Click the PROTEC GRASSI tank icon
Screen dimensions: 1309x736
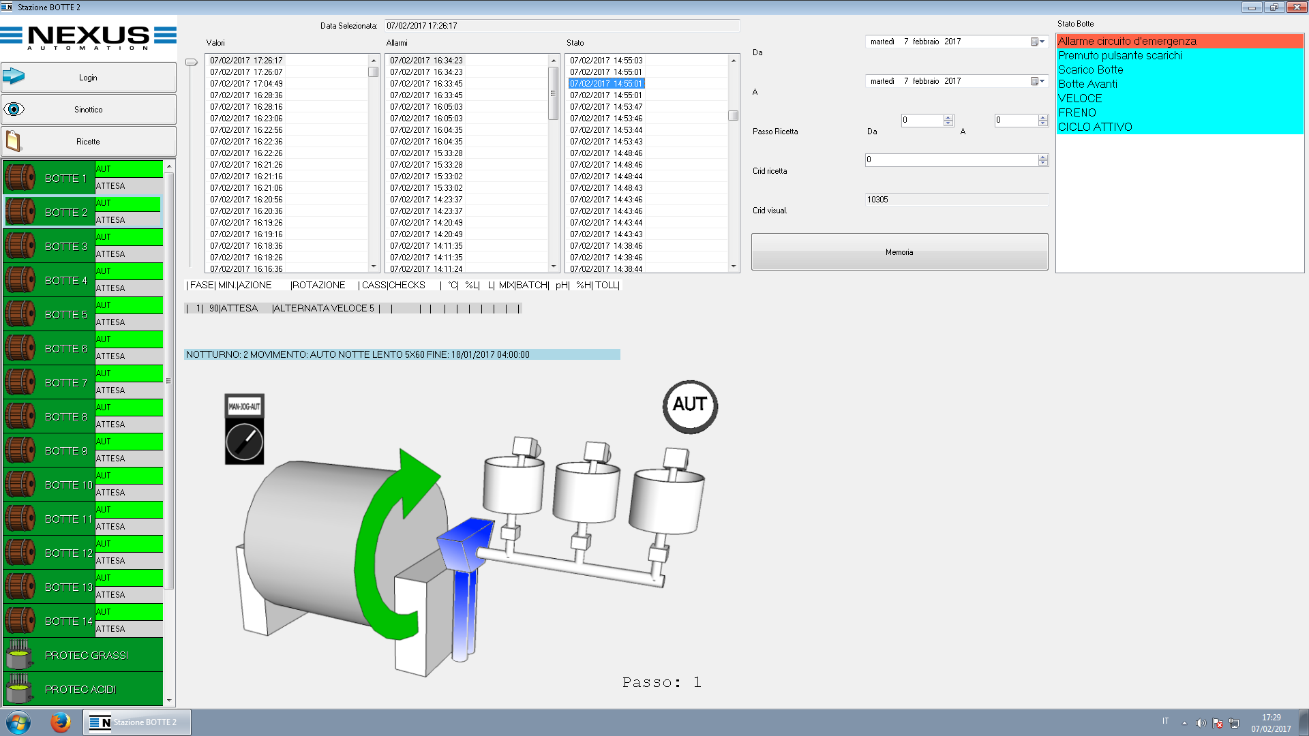pos(19,655)
